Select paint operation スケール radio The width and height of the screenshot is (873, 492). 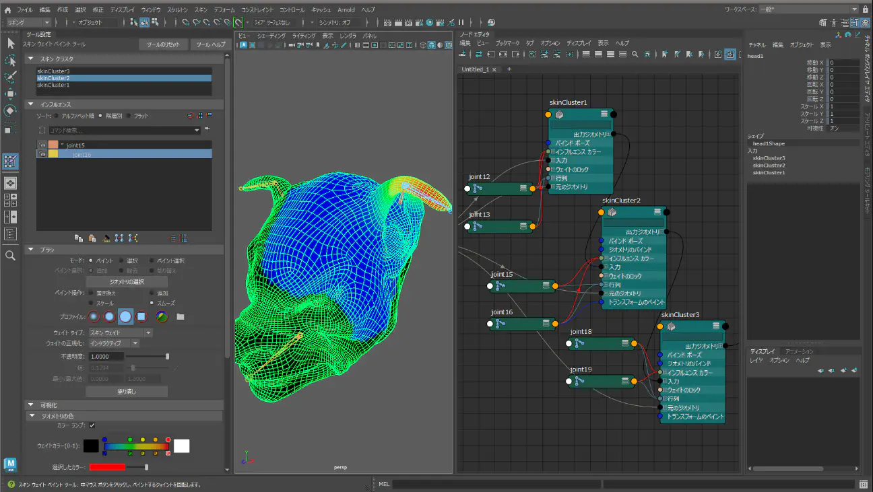point(91,303)
